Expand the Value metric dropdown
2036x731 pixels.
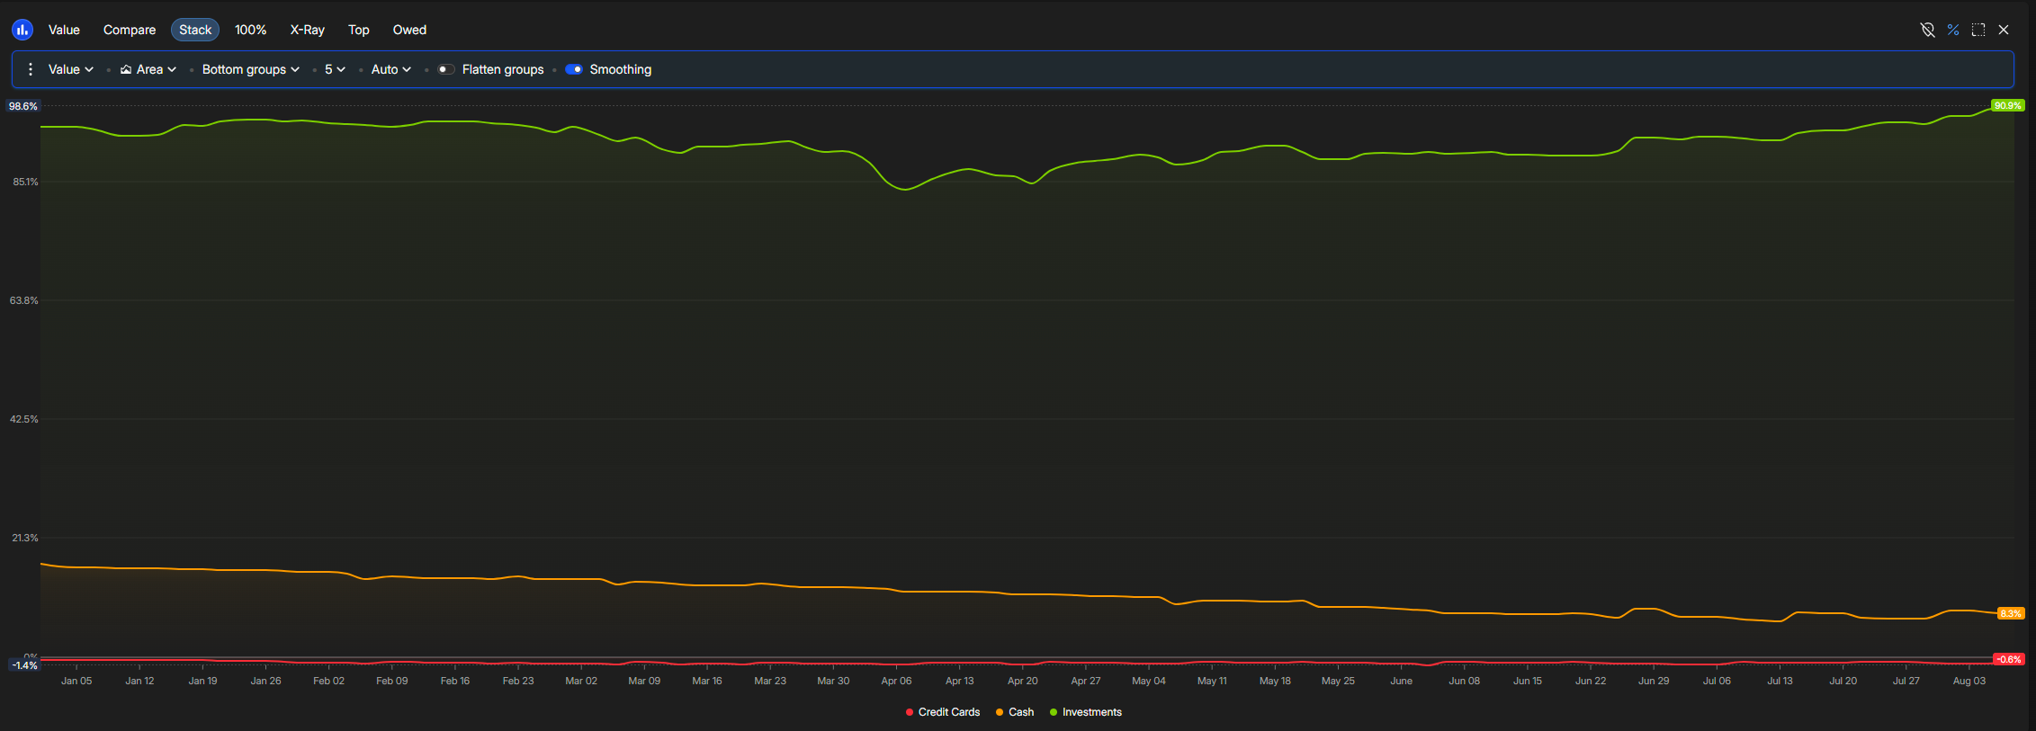coord(70,69)
